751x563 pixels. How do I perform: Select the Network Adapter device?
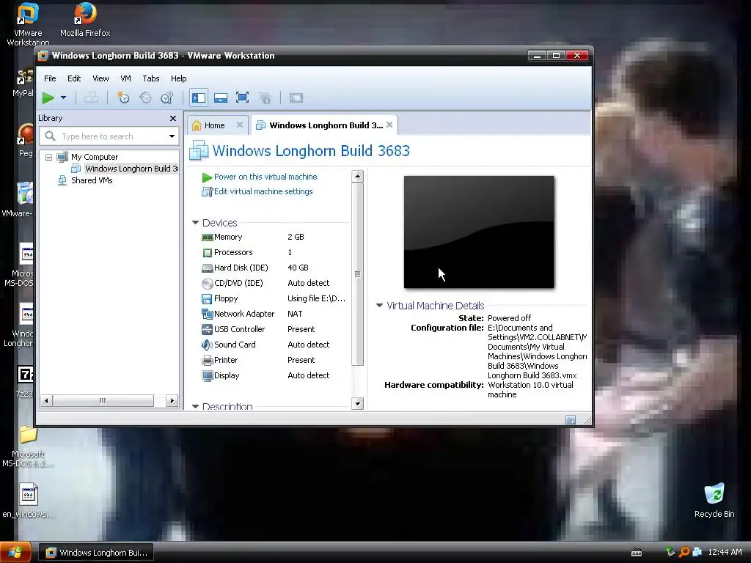pos(273,314)
